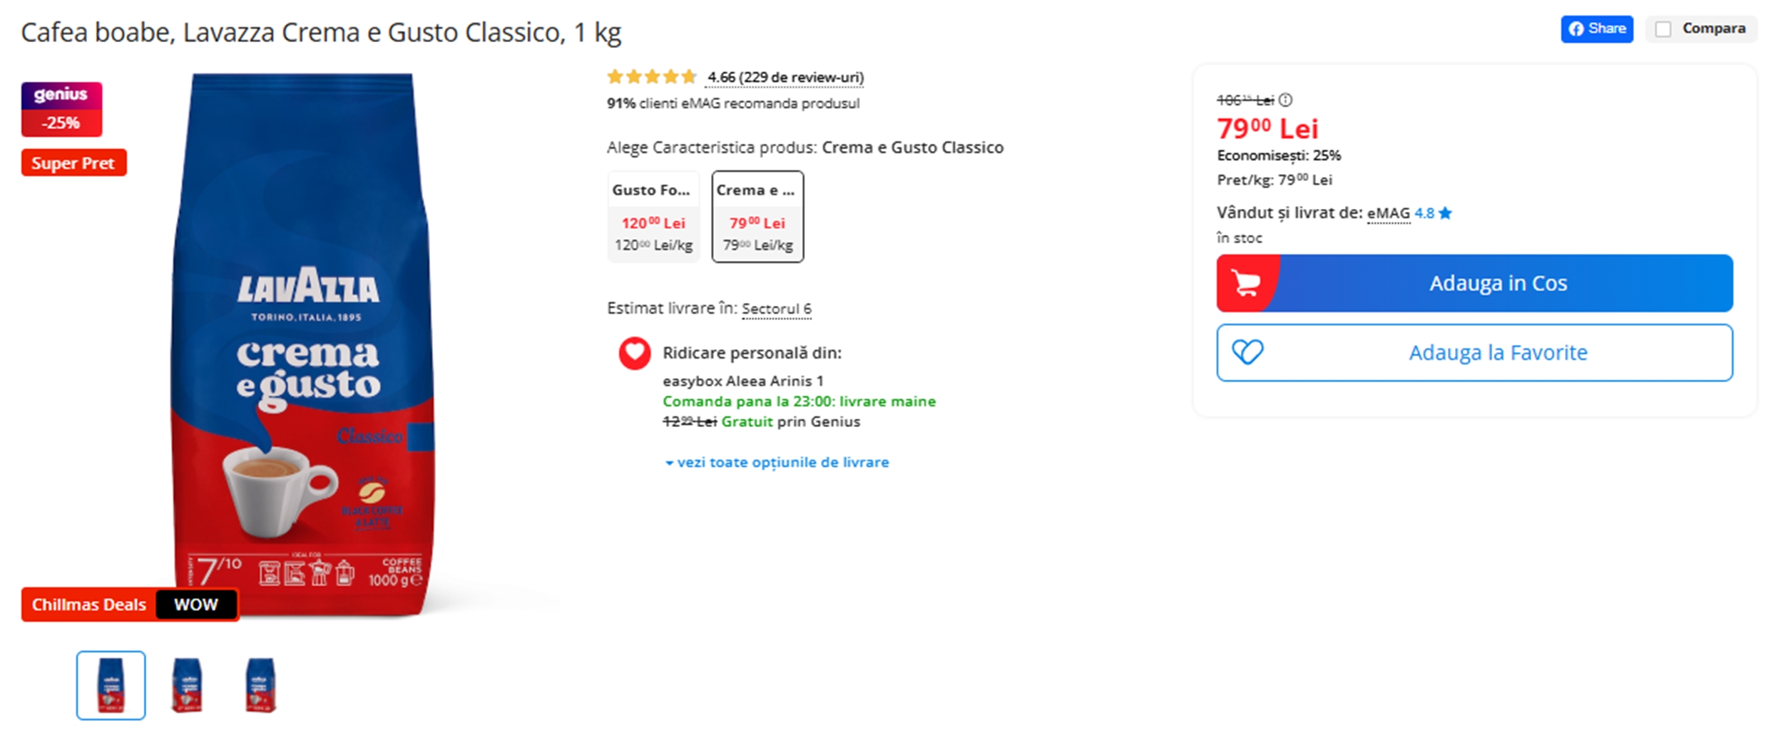The image size is (1783, 738).
Task: Click the eMAG seller link
Action: [1388, 213]
